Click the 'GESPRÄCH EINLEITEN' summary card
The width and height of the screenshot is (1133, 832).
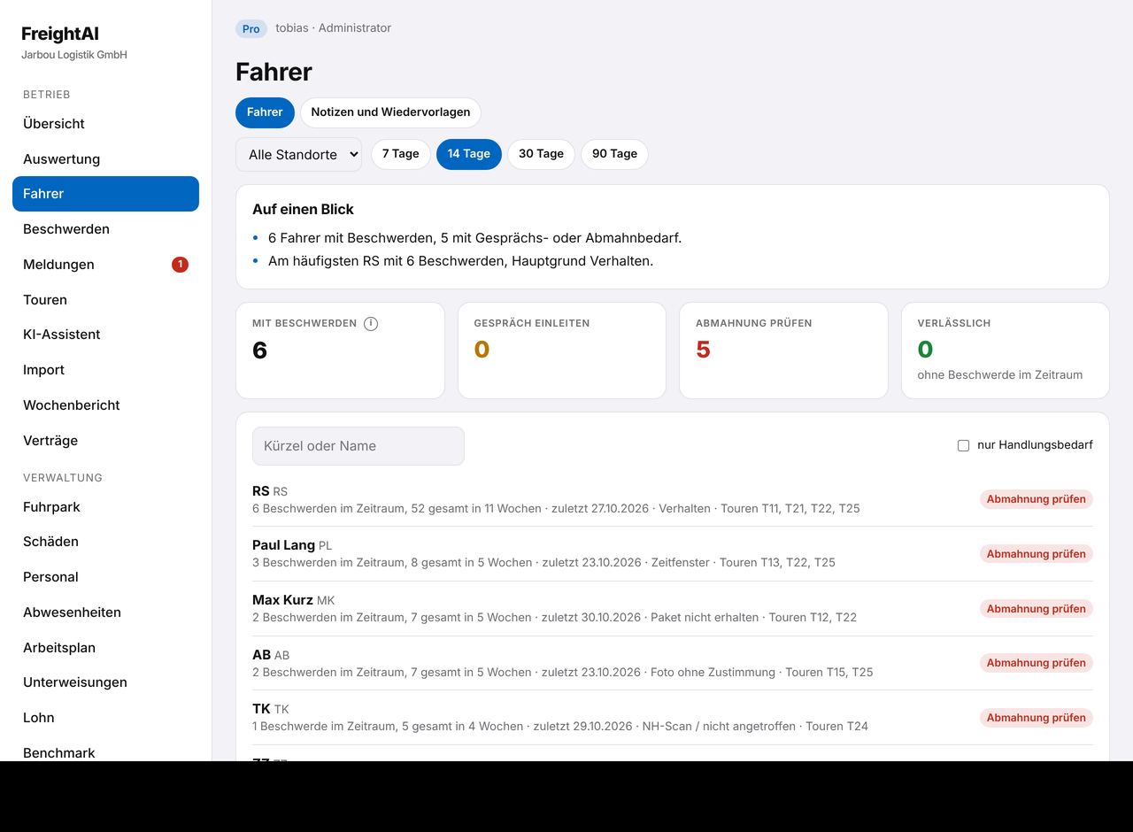coord(562,351)
